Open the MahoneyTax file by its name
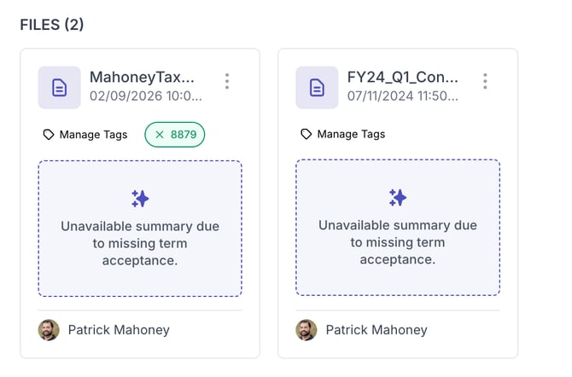This screenshot has height=377, width=572. 143,77
